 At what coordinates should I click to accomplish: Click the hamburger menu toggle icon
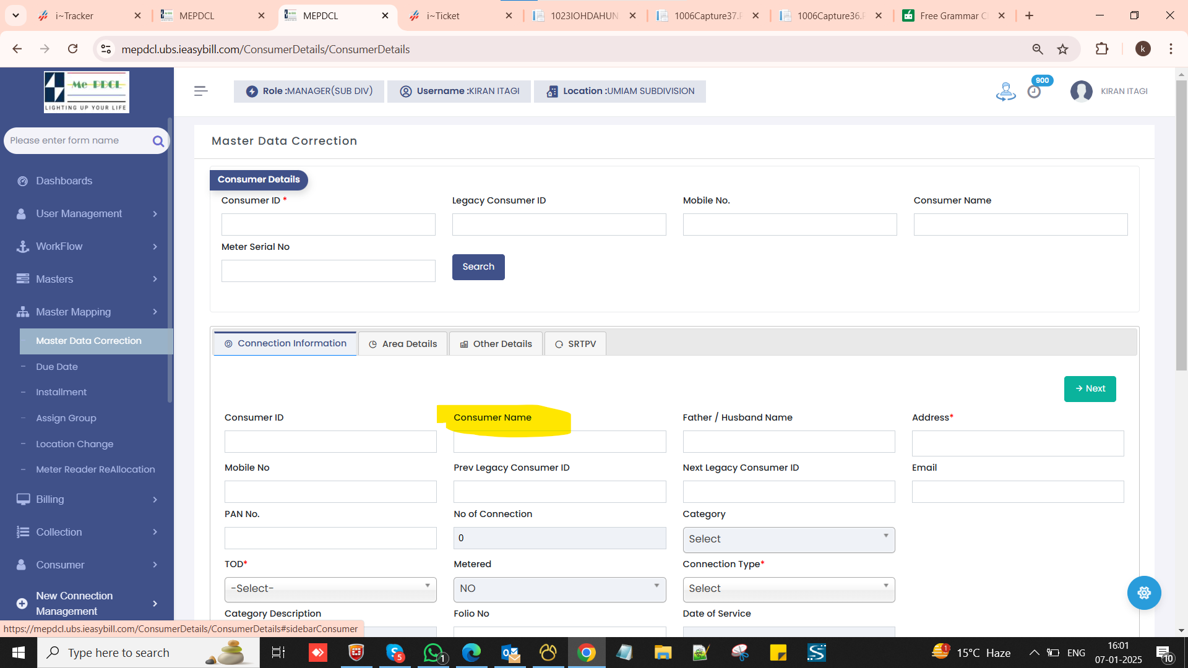pos(200,91)
